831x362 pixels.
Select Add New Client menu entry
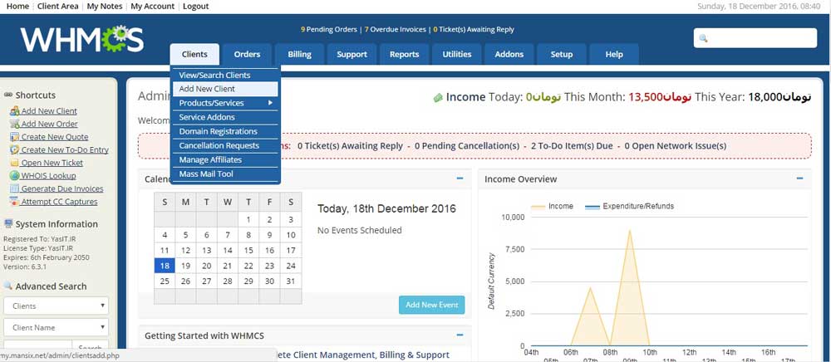(x=225, y=89)
